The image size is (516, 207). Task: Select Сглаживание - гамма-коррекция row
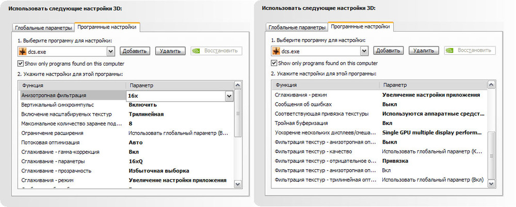(x=126, y=152)
